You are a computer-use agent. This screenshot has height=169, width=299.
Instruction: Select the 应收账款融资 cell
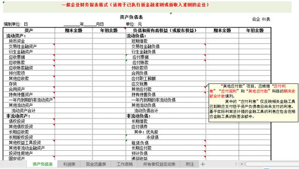tap(29, 68)
